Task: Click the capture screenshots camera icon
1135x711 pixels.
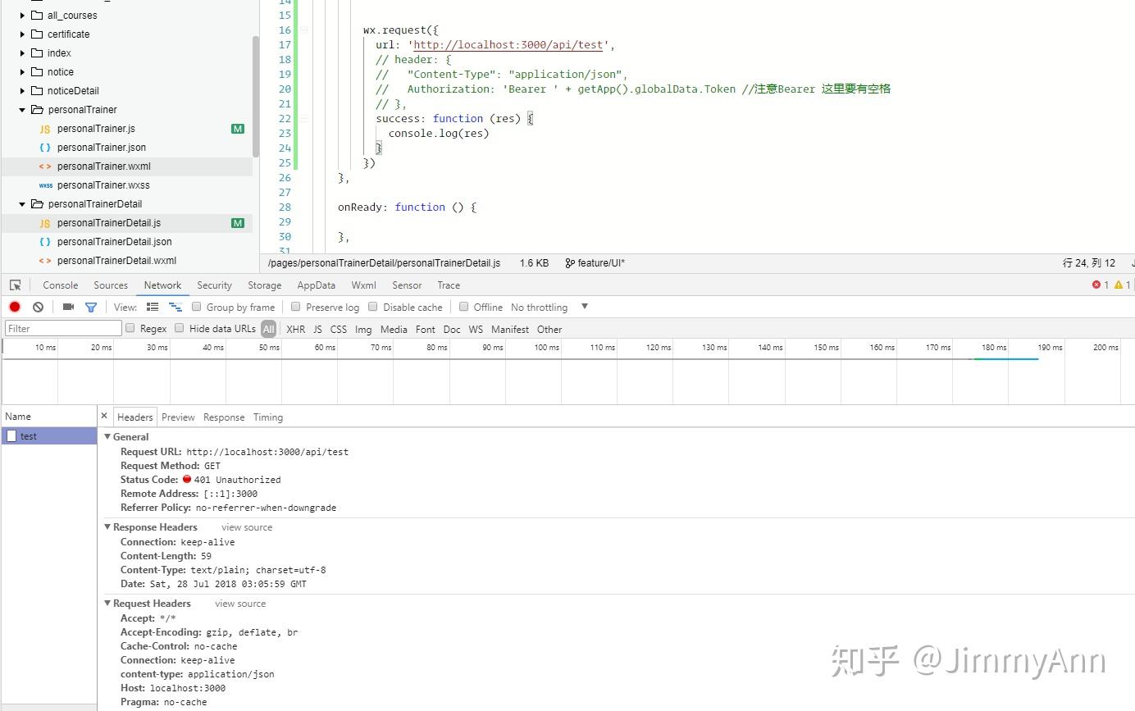Action: (x=68, y=307)
